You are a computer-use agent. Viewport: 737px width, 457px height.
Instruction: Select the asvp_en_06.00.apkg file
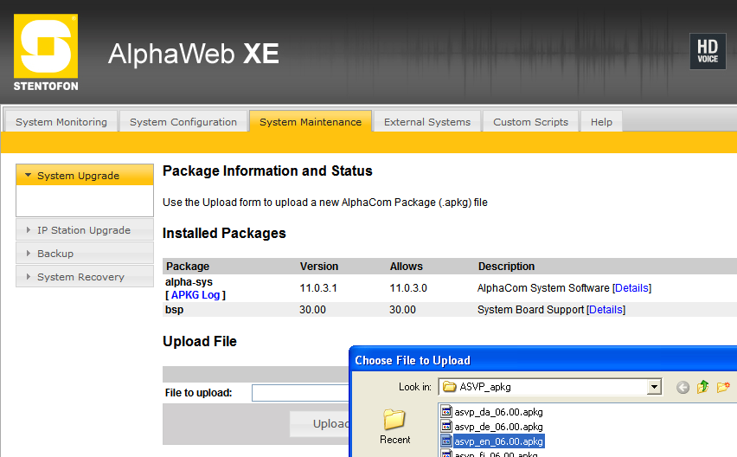click(x=498, y=441)
